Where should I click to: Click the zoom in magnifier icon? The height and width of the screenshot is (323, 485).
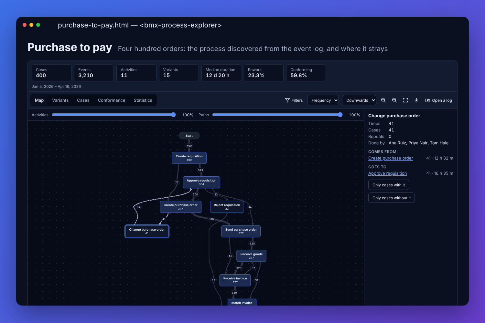(x=394, y=100)
